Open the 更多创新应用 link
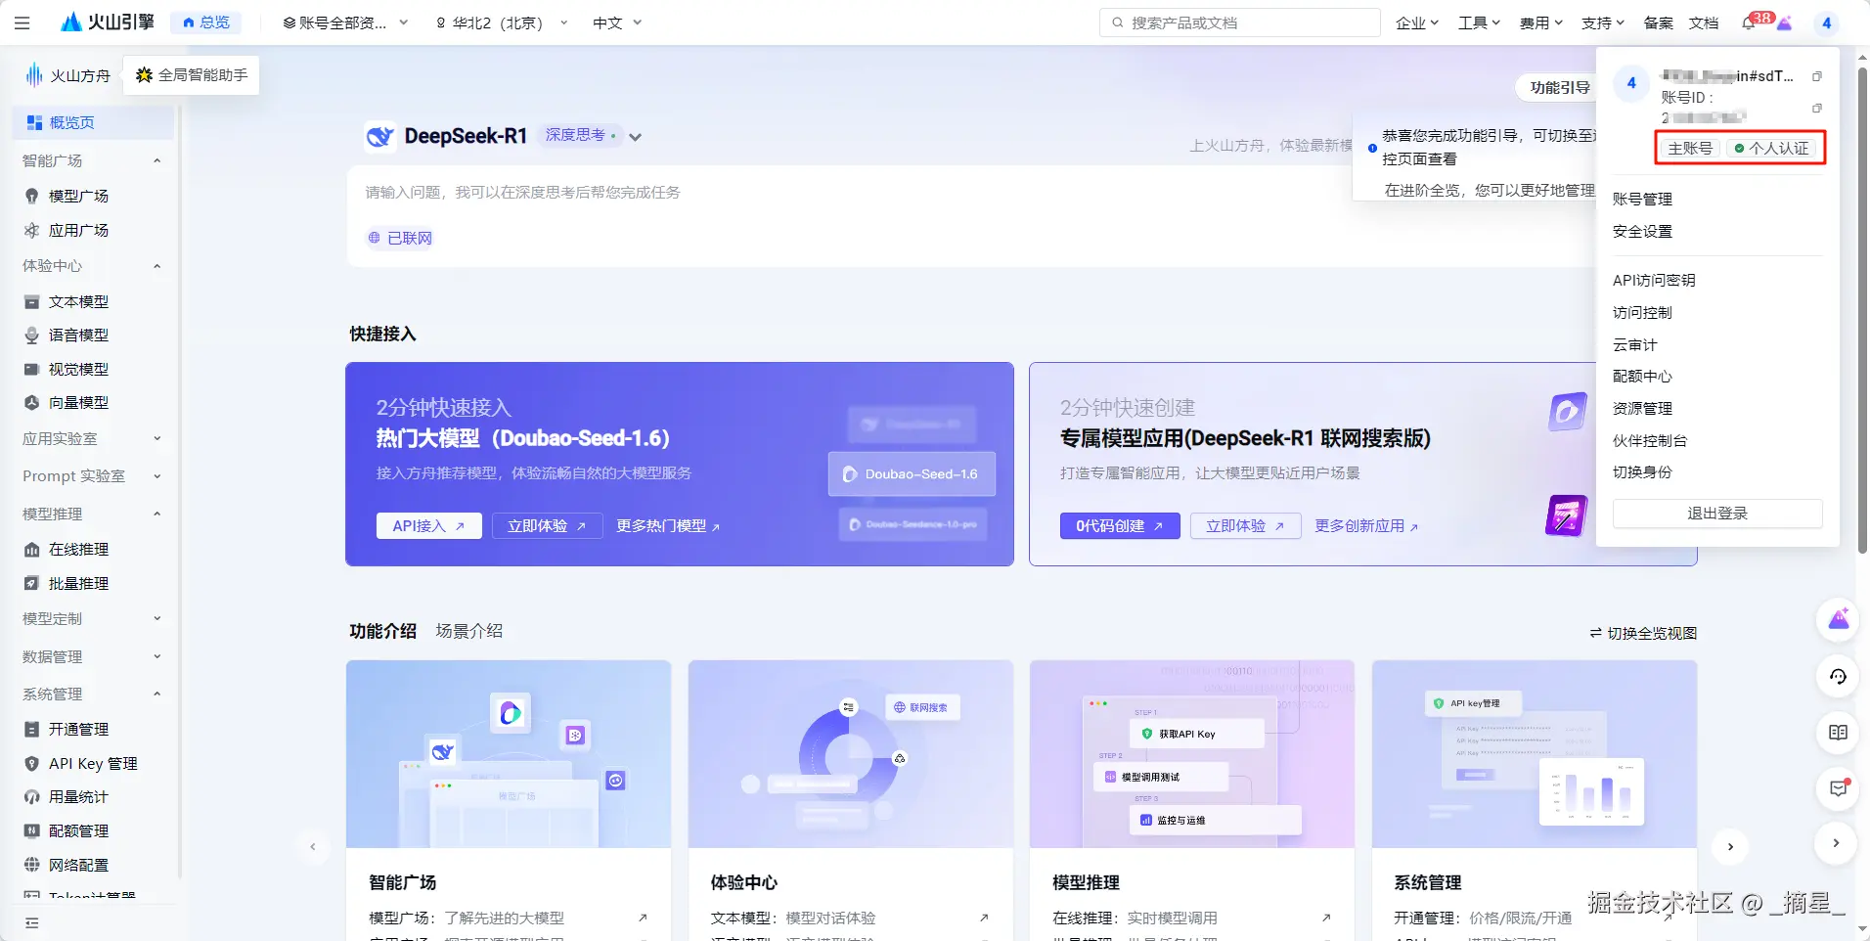The image size is (1870, 941). (x=1366, y=525)
